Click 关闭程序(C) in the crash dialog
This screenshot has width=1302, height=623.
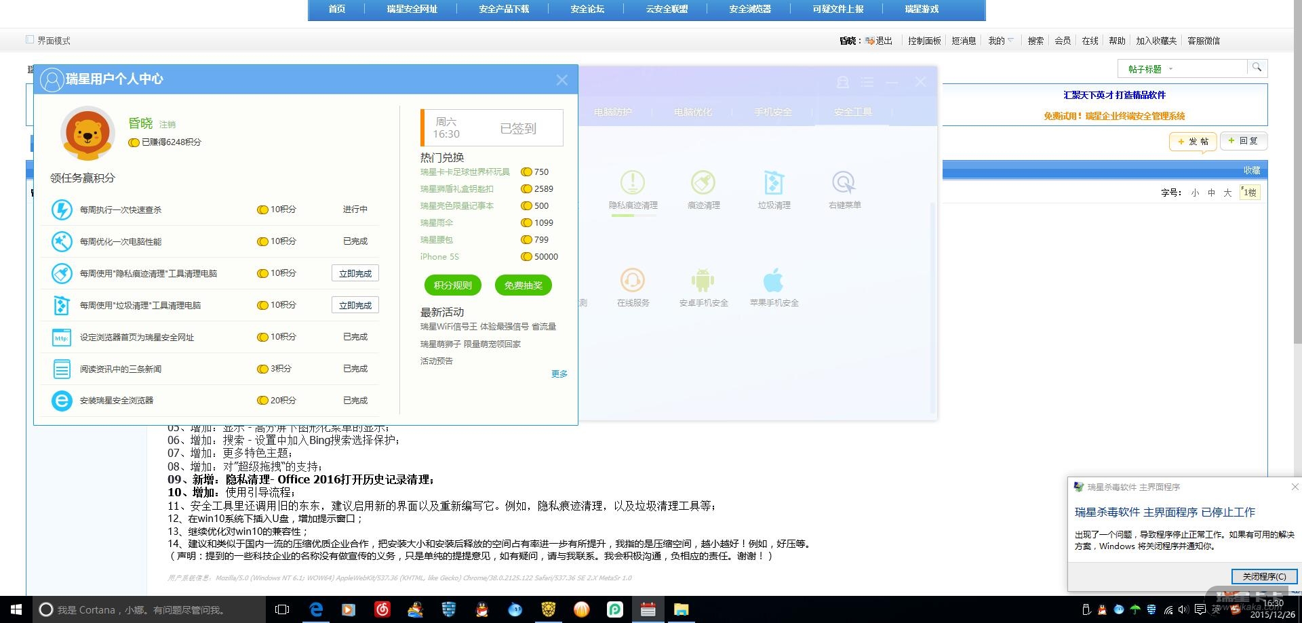(x=1264, y=576)
